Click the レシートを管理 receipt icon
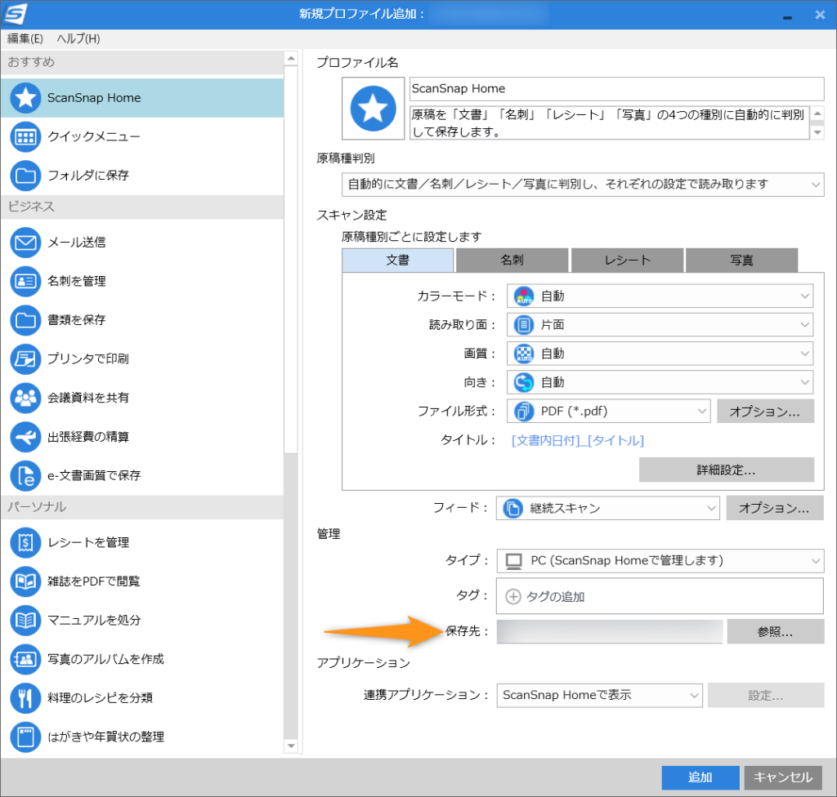 tap(25, 542)
